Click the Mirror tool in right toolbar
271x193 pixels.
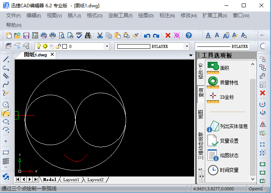pyautogui.click(x=263, y=124)
